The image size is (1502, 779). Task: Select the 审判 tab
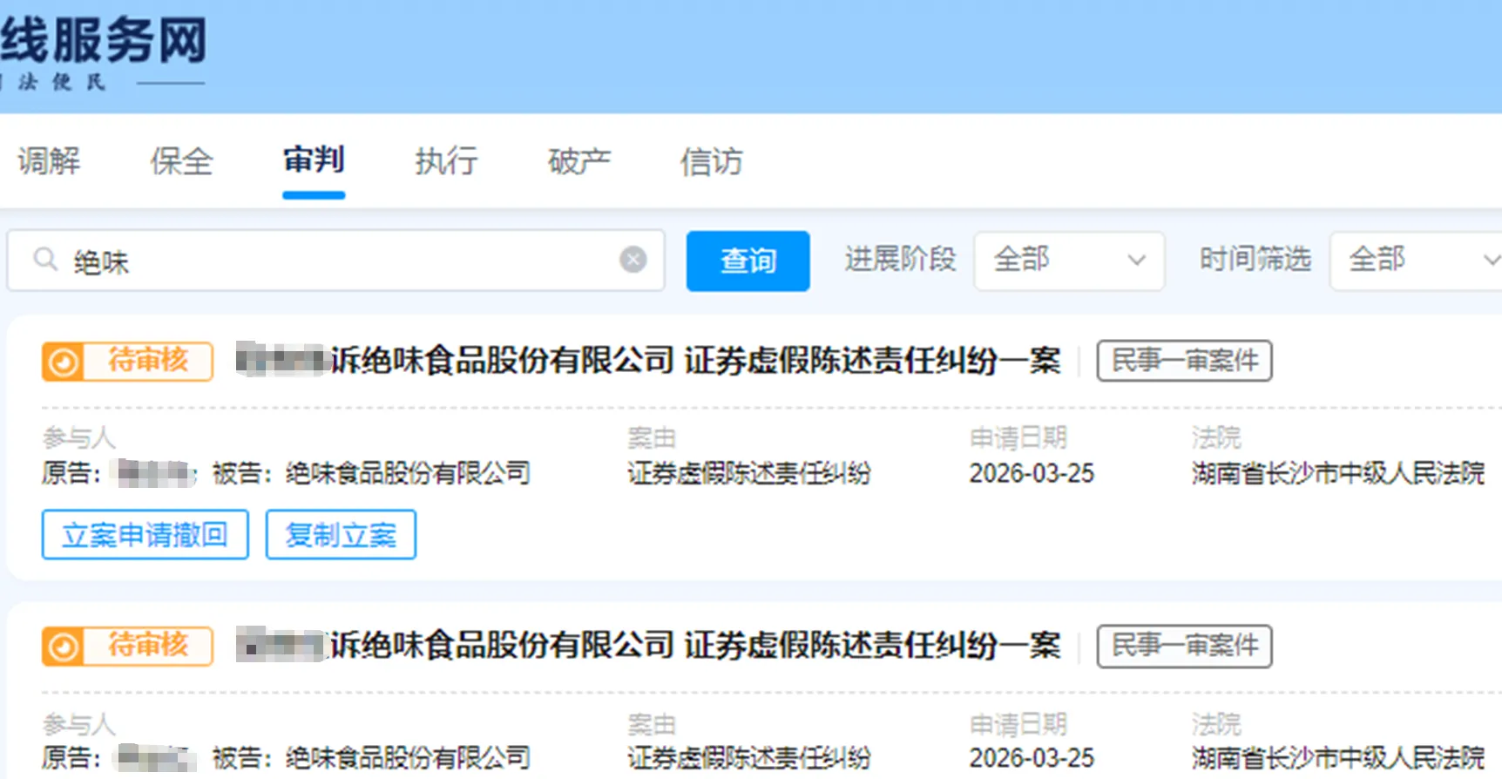tap(314, 160)
